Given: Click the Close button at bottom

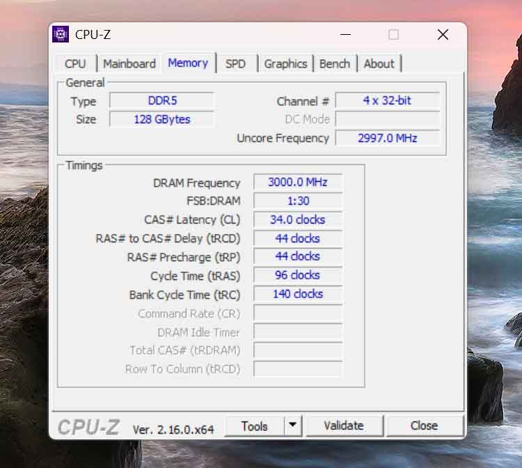Looking at the screenshot, I should 424,426.
